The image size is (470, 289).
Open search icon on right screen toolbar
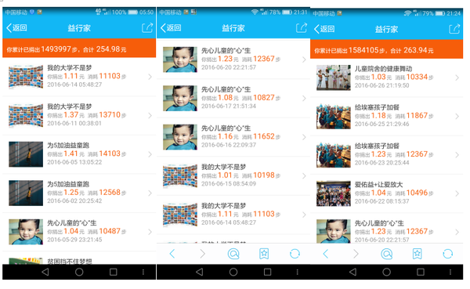387,254
